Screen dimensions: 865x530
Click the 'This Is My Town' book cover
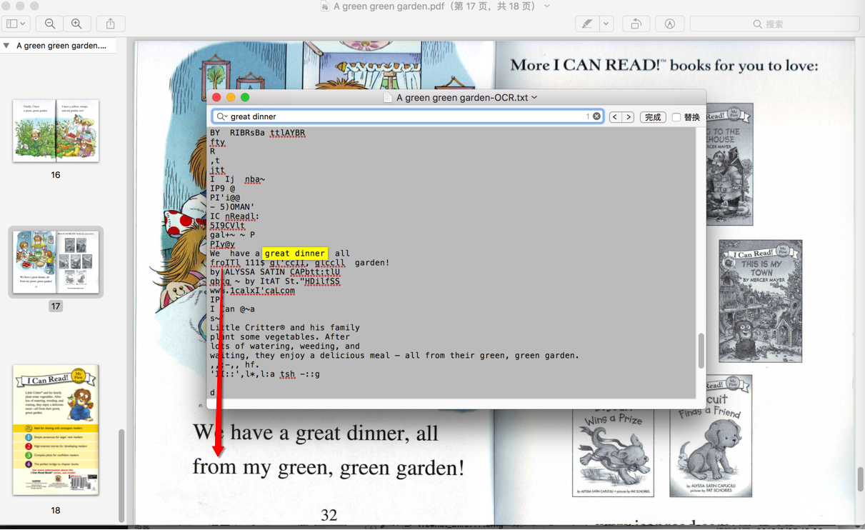pyautogui.click(x=761, y=301)
